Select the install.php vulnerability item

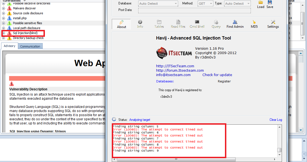pos(20,18)
